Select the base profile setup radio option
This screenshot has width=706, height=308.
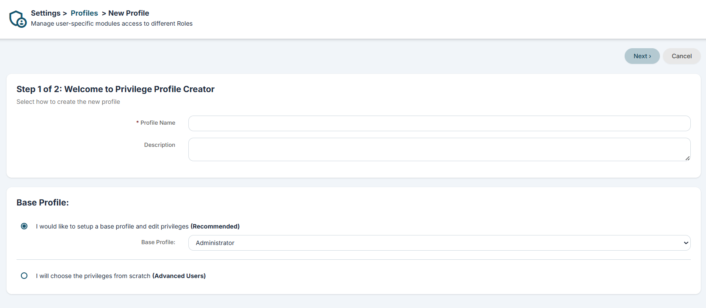pyautogui.click(x=24, y=226)
